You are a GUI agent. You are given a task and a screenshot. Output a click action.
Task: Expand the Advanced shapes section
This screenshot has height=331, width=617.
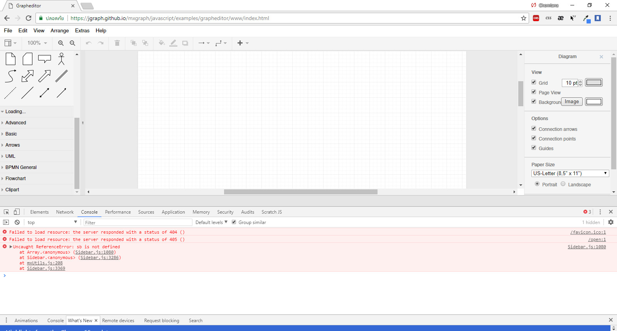pyautogui.click(x=37, y=123)
